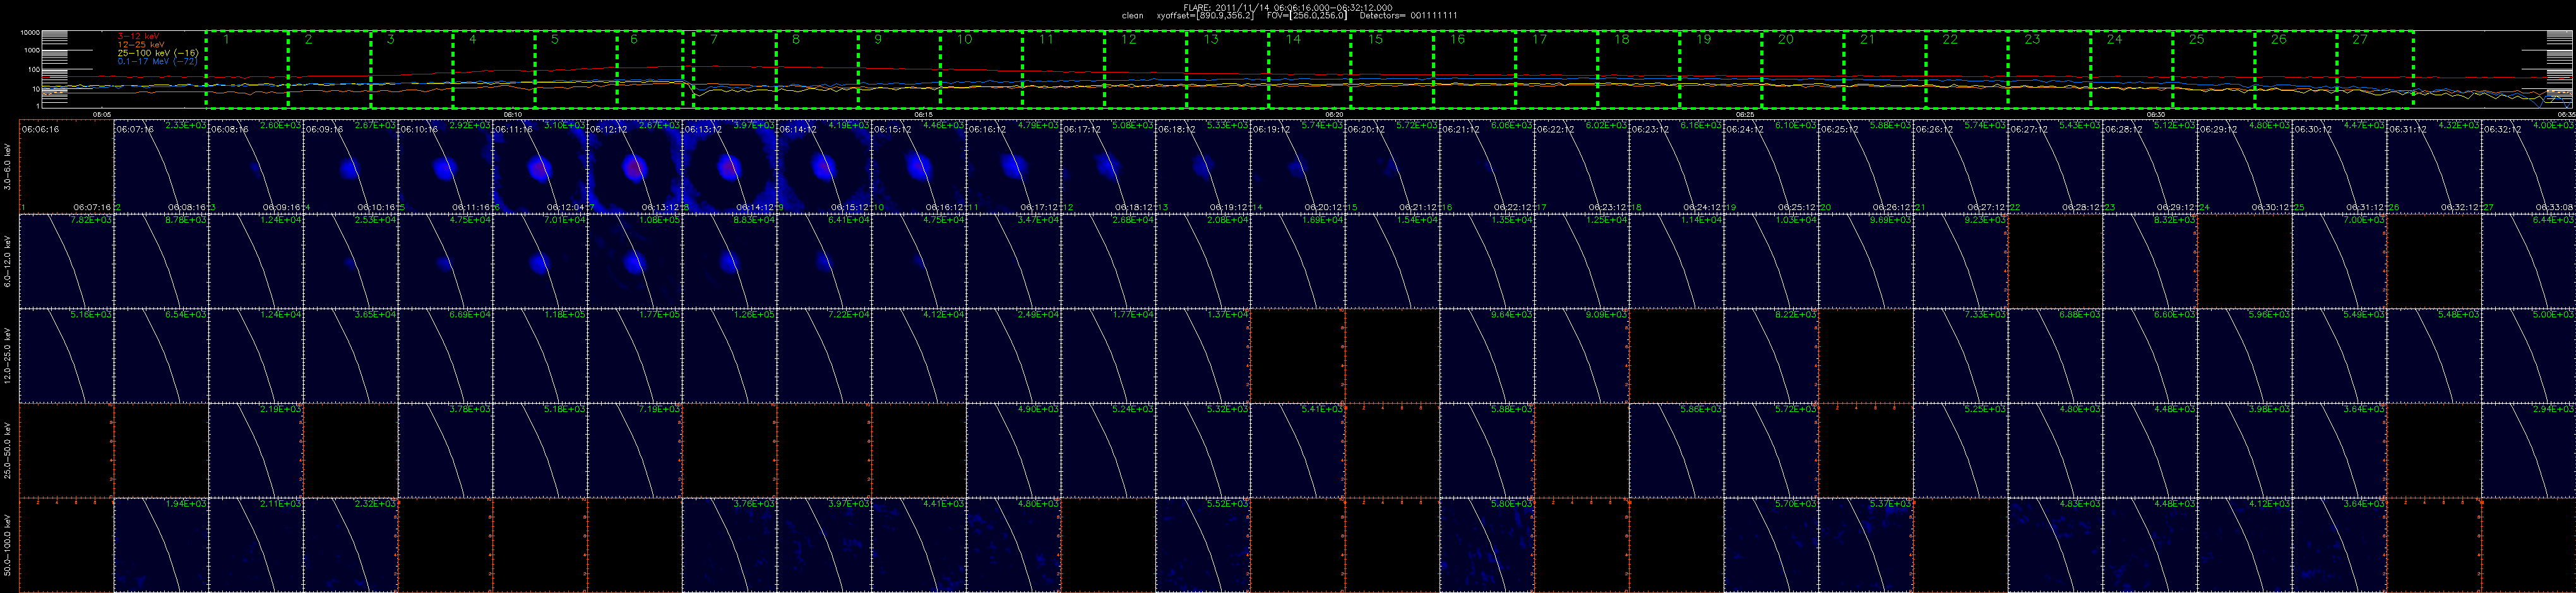2576x593 pixels.
Task: Click the 06:30 tick on the time axis
Action: [x=2157, y=114]
